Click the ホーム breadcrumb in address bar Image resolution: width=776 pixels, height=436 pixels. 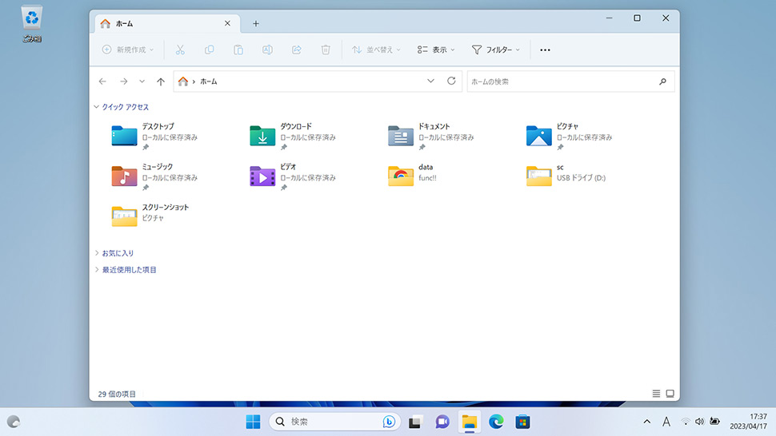click(x=208, y=81)
